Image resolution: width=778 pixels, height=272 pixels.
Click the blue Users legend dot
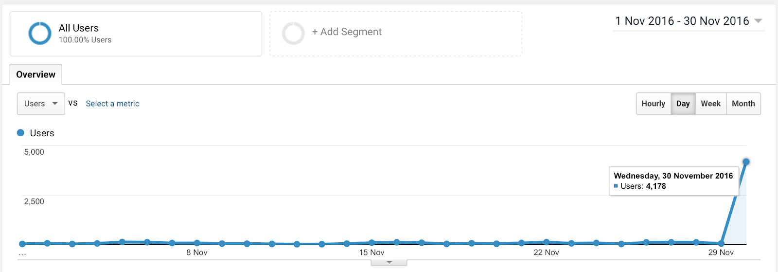[20, 133]
